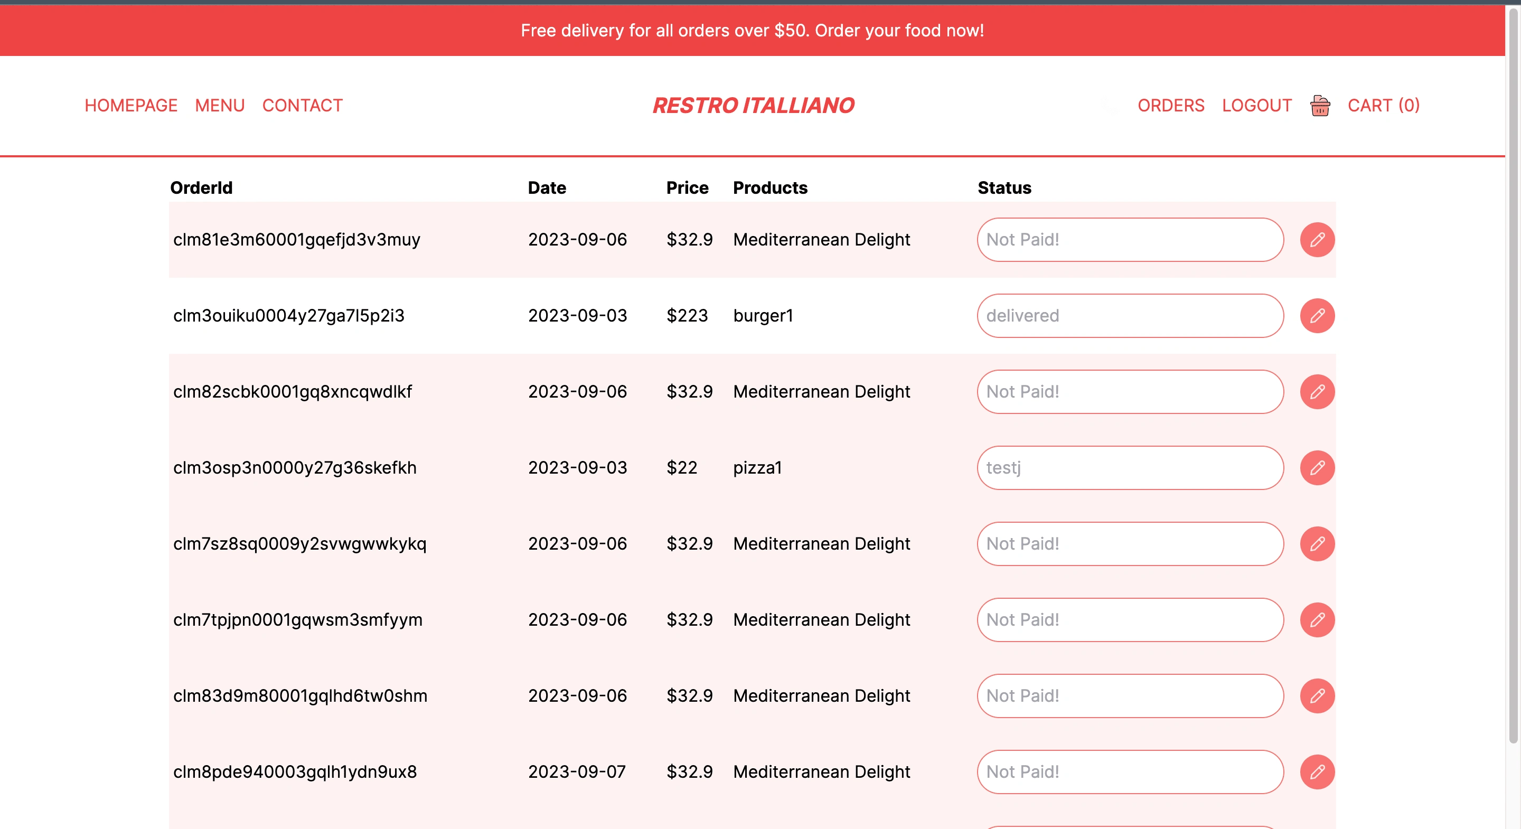The image size is (1521, 829).
Task: Focus status field of order clm81e3m60001gqefjd3v3muy
Action: [x=1130, y=240]
